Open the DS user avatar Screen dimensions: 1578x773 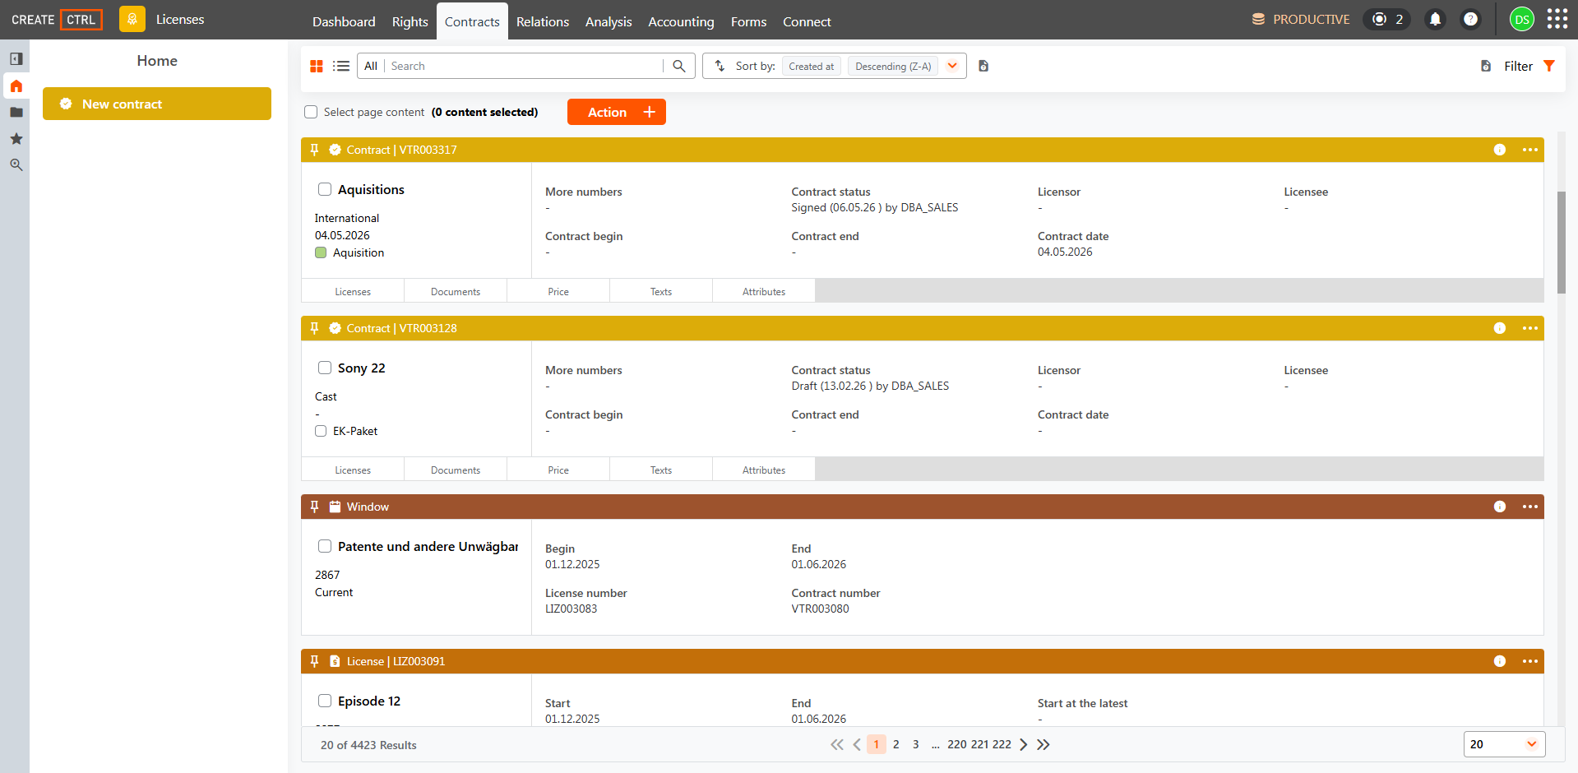[1522, 19]
